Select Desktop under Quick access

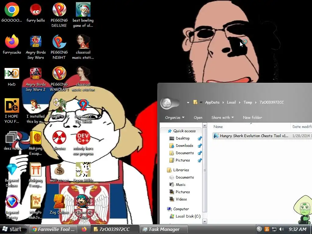(183, 138)
